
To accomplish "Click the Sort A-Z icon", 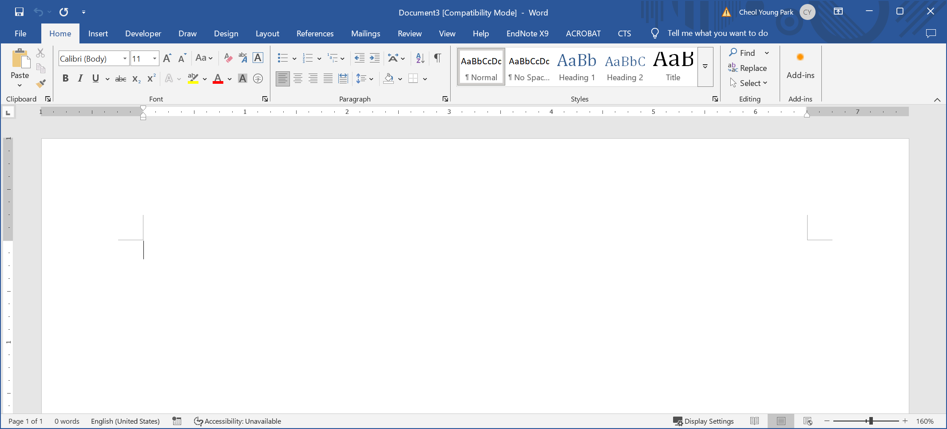I will [x=420, y=58].
